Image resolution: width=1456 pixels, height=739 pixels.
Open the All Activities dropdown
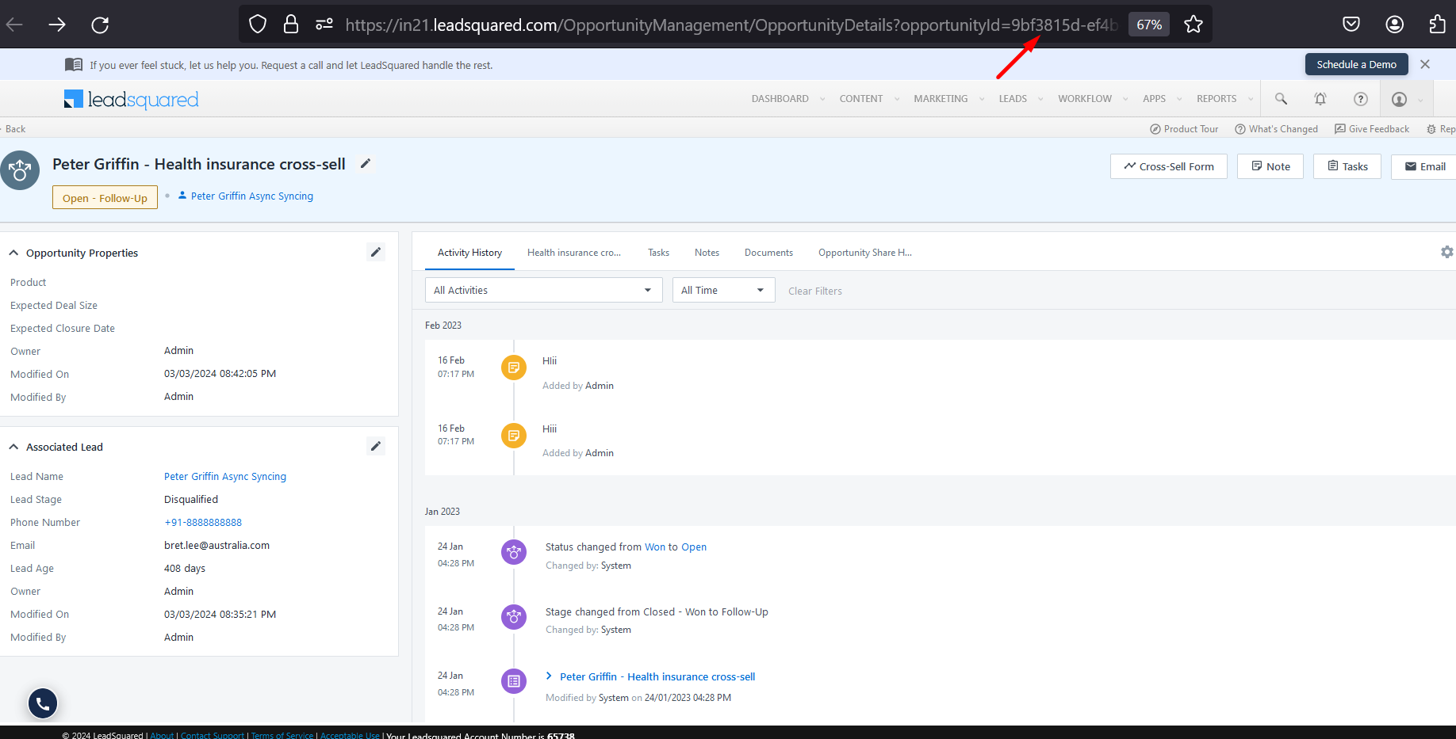543,290
